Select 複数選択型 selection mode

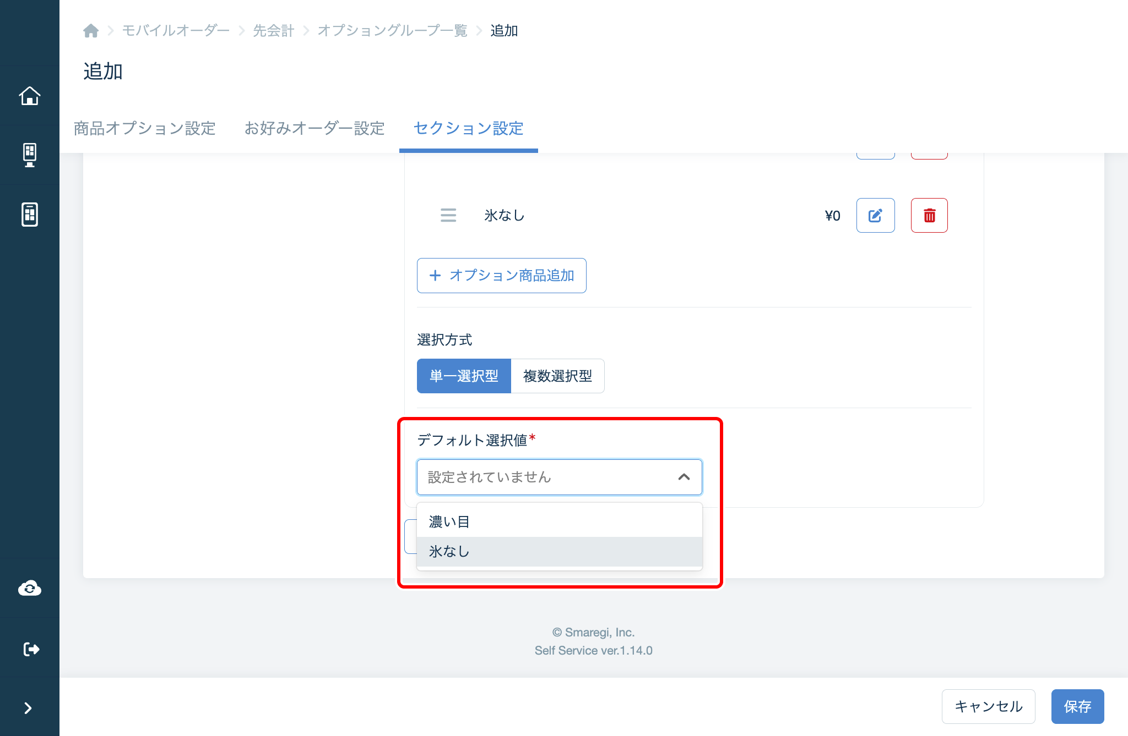point(557,376)
